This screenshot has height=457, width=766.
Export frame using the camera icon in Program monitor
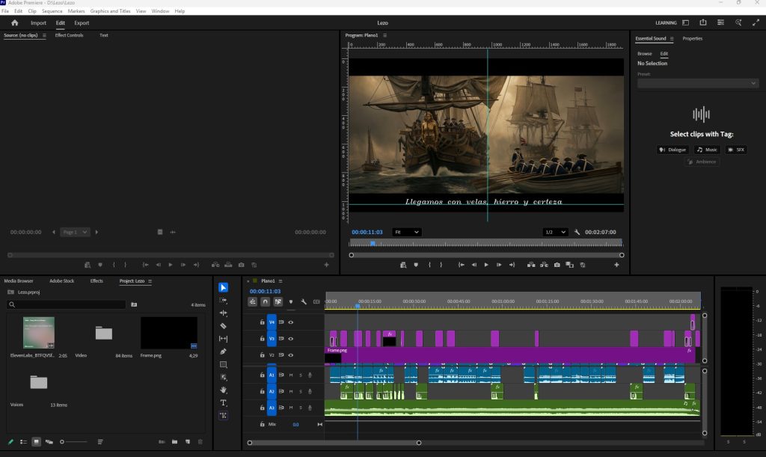point(557,265)
